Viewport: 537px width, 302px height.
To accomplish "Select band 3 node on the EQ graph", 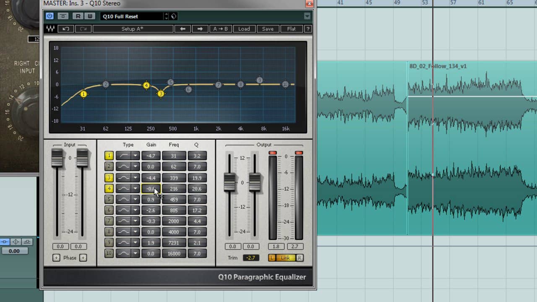I will [x=161, y=94].
